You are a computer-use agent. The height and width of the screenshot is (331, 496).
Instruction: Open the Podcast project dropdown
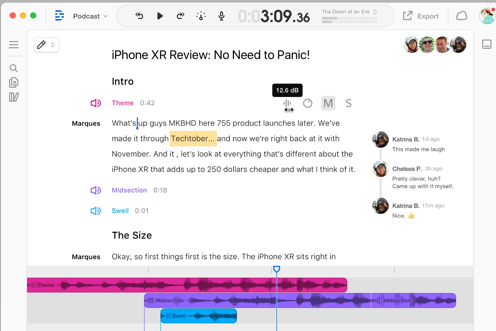coord(90,16)
